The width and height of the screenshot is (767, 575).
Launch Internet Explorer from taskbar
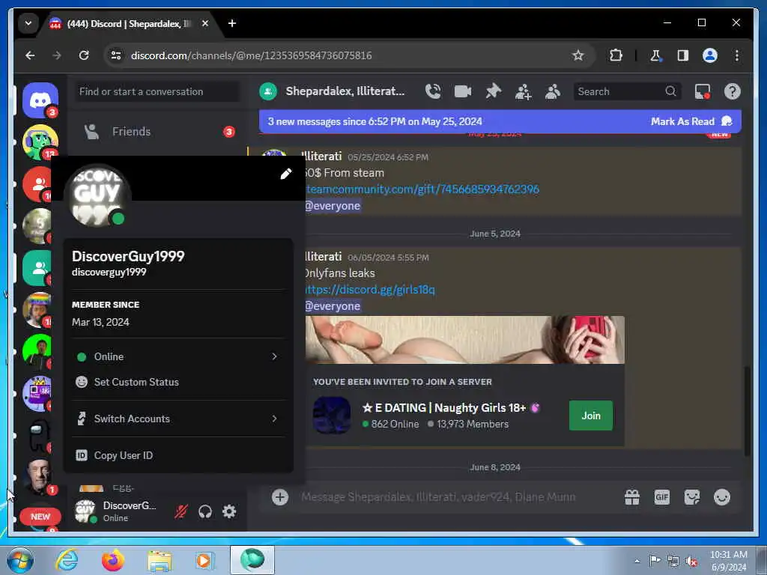point(67,560)
